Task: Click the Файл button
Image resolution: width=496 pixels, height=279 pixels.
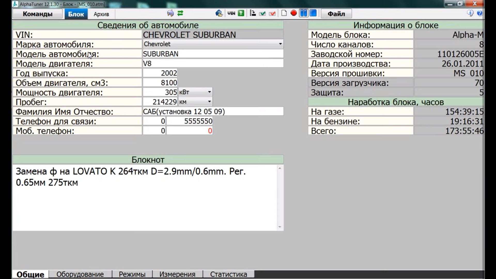Action: (336, 14)
